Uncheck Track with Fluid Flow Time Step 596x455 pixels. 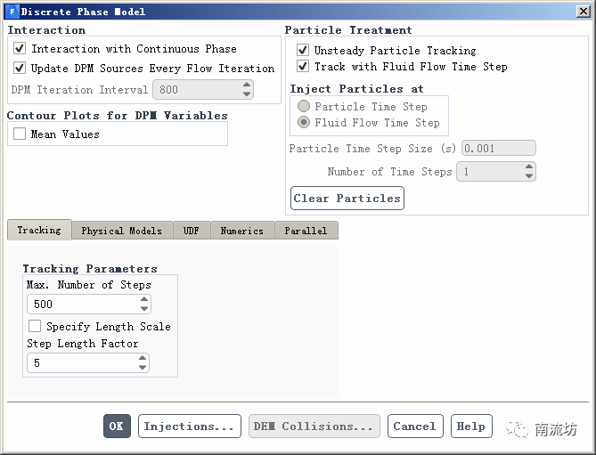pos(303,67)
